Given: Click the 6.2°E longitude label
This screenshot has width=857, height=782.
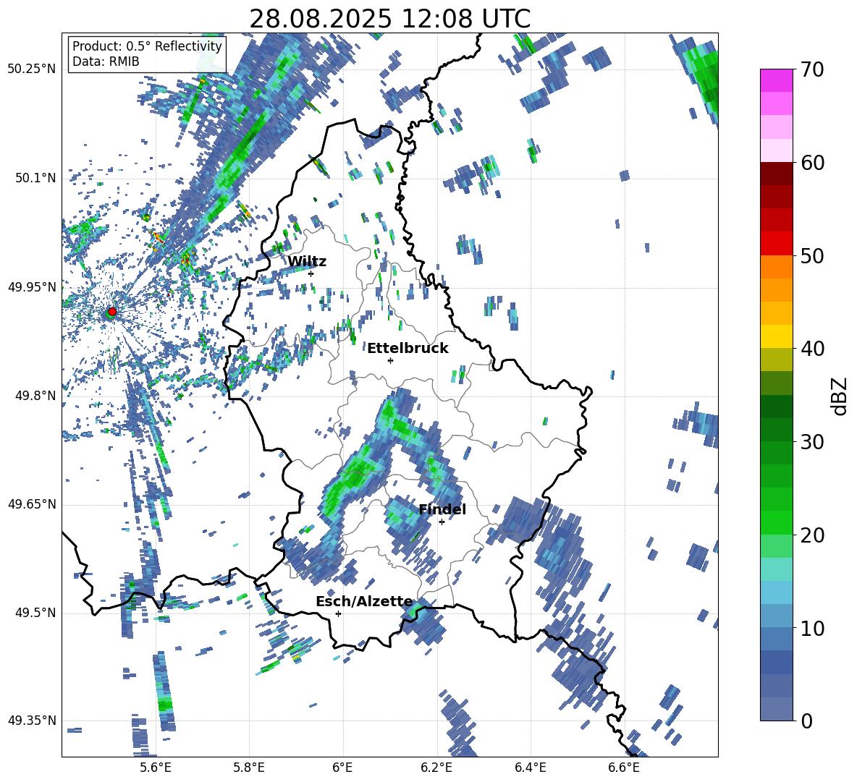Looking at the screenshot, I should [x=436, y=768].
